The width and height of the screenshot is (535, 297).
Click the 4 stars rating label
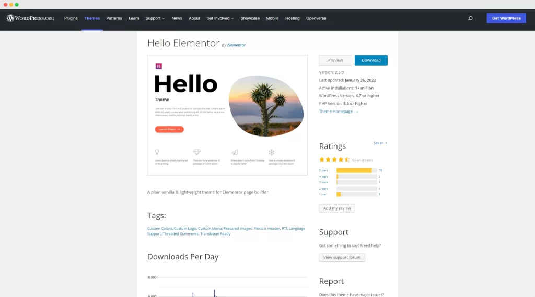(323, 177)
